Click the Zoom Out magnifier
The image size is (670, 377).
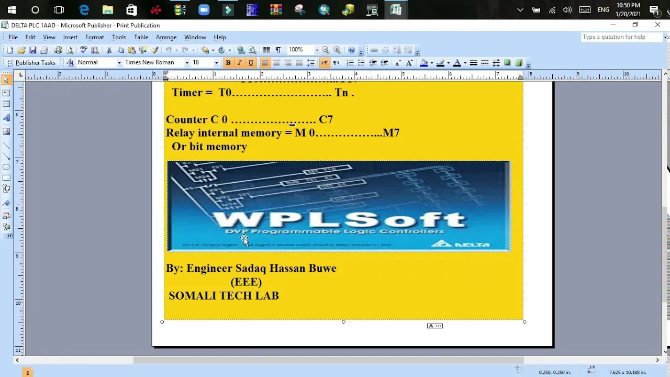click(x=326, y=50)
